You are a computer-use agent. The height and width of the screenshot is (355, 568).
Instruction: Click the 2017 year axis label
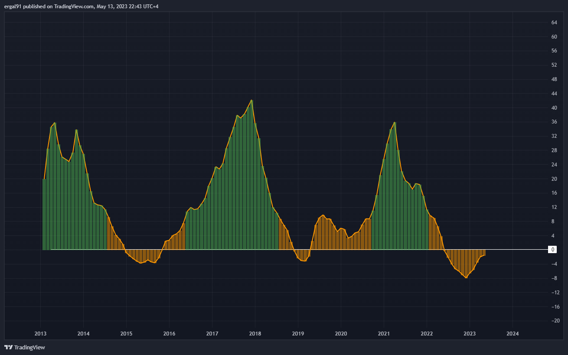[212, 333]
